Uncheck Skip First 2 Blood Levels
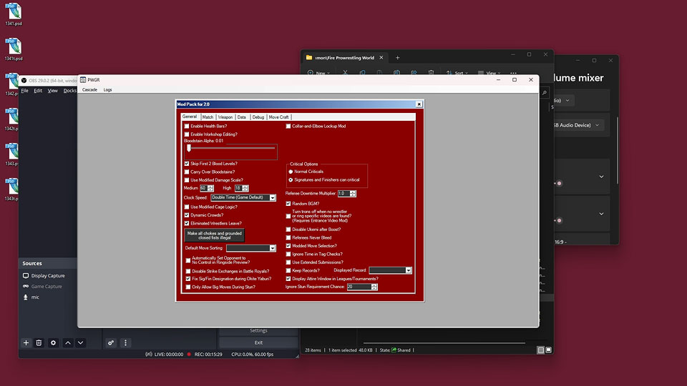The height and width of the screenshot is (386, 687). click(187, 164)
